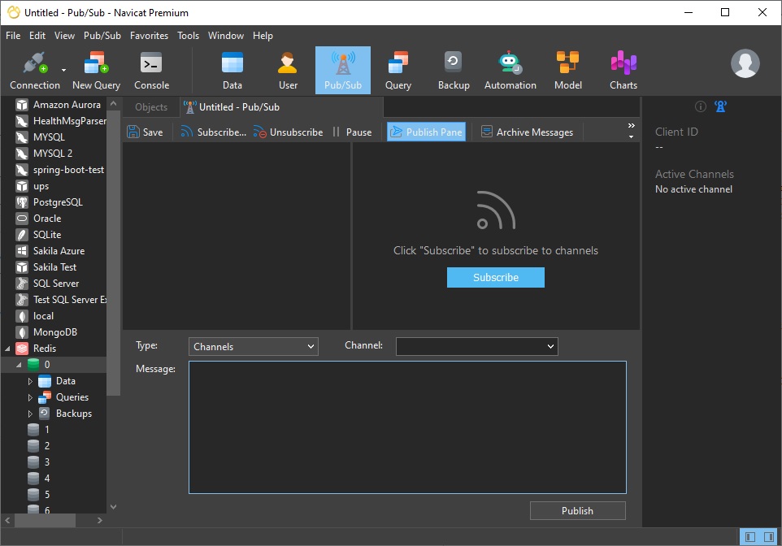Screen dimensions: 782x546
Task: Toggle the Publish Pane button
Action: [427, 132]
